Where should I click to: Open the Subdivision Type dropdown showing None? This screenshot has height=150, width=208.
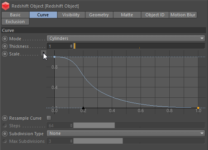click(x=126, y=133)
